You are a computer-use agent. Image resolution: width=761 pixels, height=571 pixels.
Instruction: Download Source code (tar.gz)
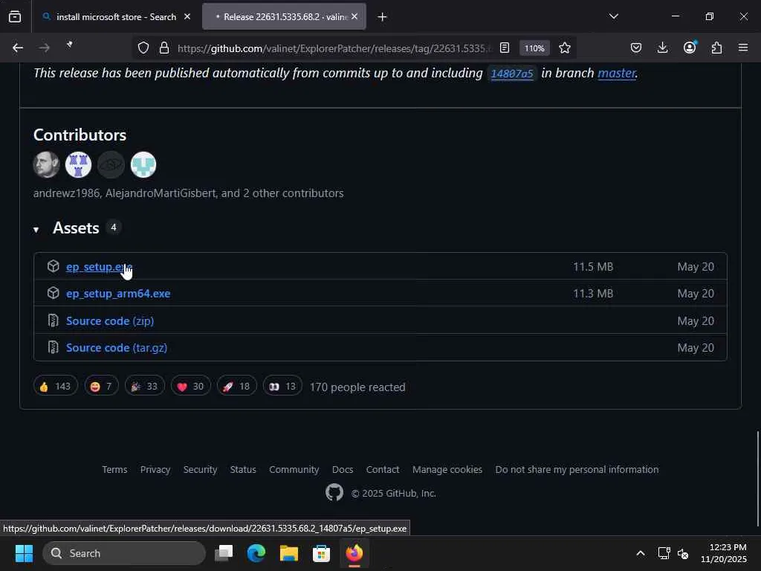[117, 348]
